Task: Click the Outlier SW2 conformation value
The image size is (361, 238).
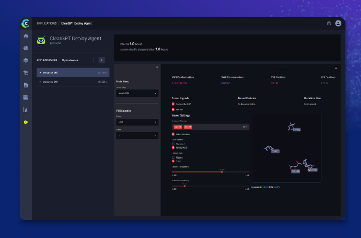Action: (225, 83)
